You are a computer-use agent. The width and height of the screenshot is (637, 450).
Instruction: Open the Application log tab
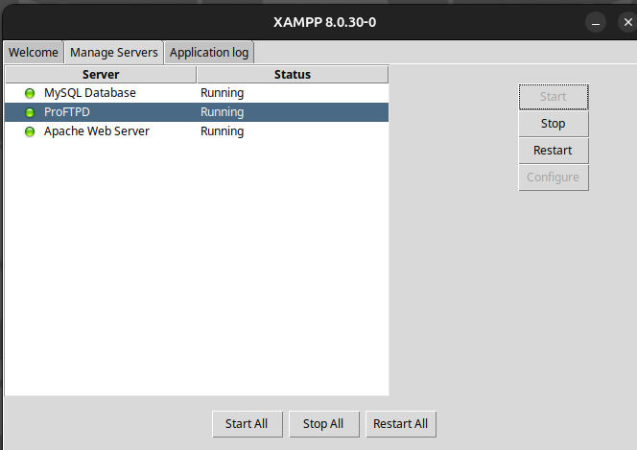(x=209, y=53)
